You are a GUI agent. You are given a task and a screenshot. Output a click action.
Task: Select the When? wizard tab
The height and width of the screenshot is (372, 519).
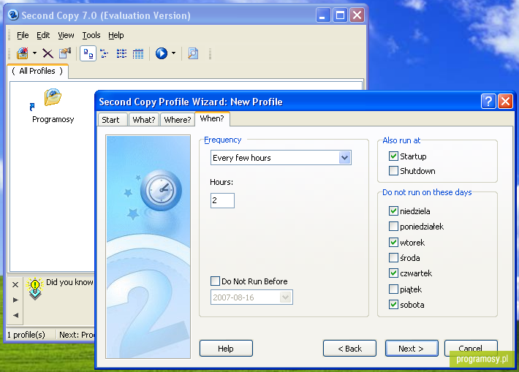212,118
